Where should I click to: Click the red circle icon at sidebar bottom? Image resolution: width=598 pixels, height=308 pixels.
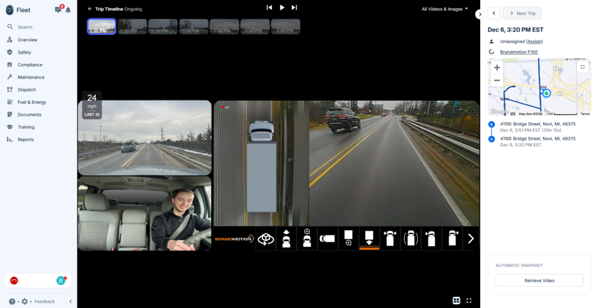coord(14,281)
